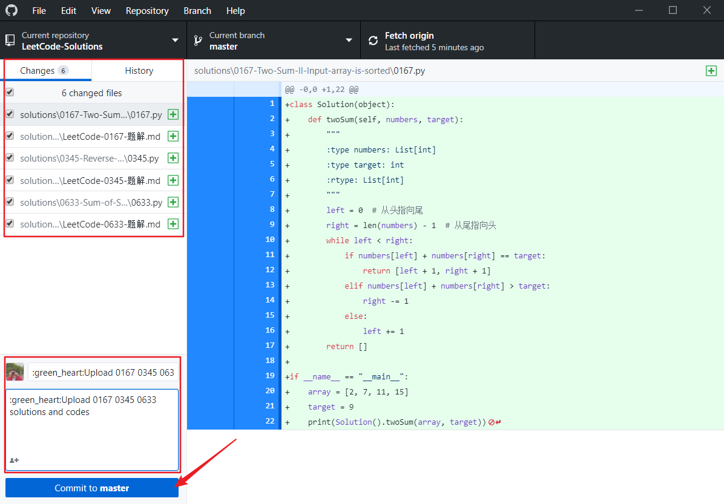
Task: Uncheck the 0345.py file checkbox
Action: coord(10,157)
